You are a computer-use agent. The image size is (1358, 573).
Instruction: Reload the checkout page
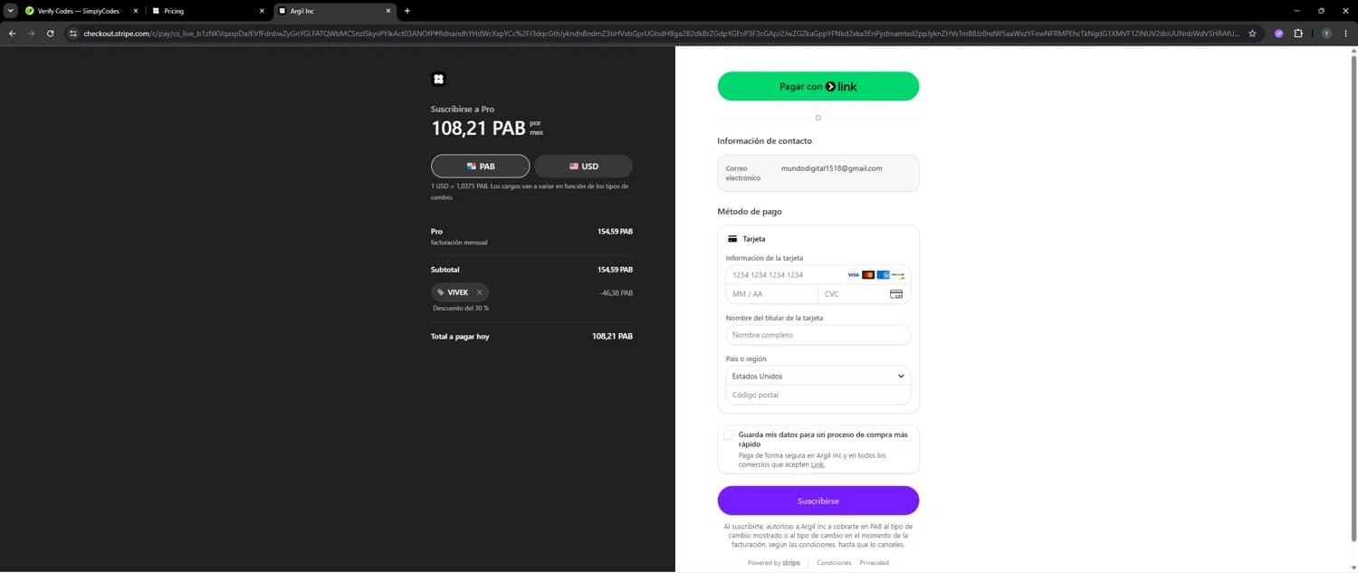50,33
